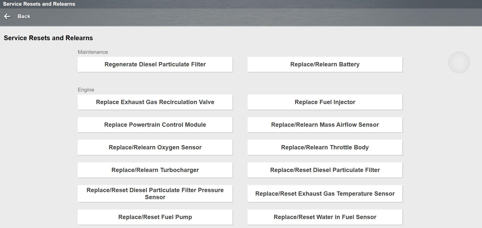Click the Maintenance section label
The image size is (482, 228).
[93, 52]
